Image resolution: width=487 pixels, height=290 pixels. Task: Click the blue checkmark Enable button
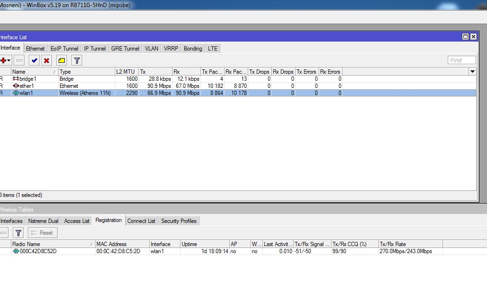pos(34,60)
